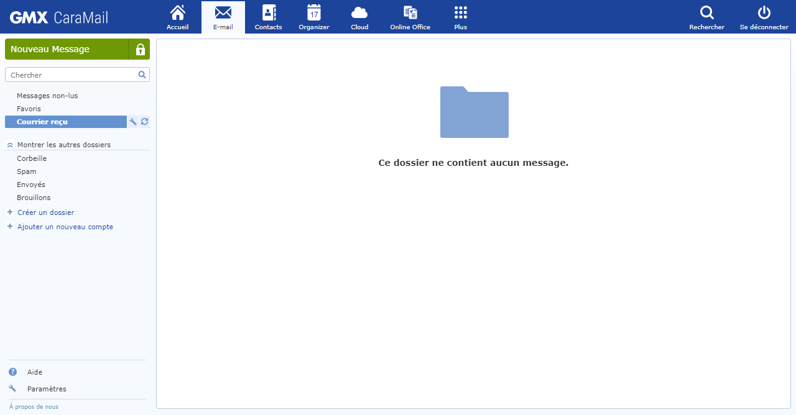Collapse 'Montrer les autres dossiers'
796x415 pixels.
coord(63,144)
